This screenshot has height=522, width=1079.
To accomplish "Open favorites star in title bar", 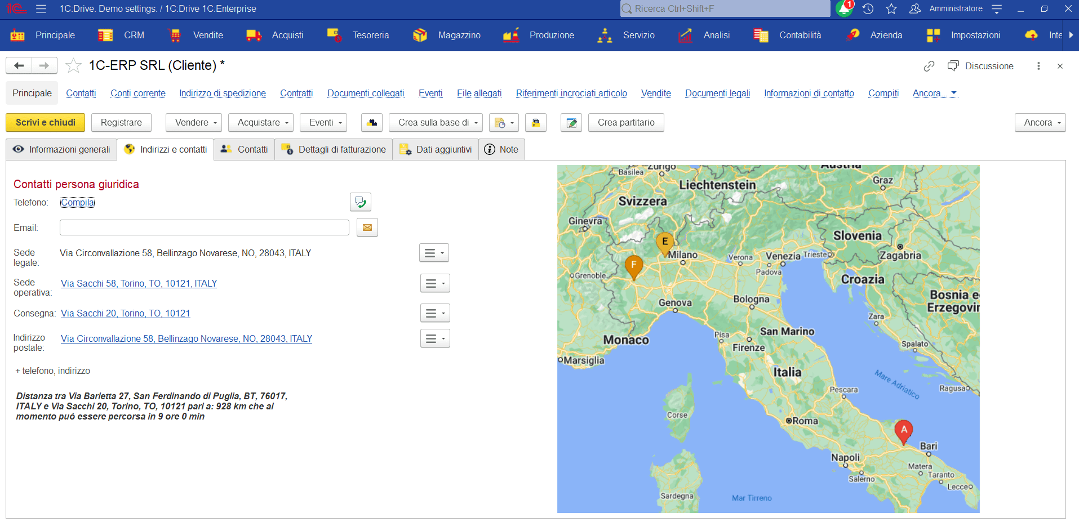I will coord(891,8).
